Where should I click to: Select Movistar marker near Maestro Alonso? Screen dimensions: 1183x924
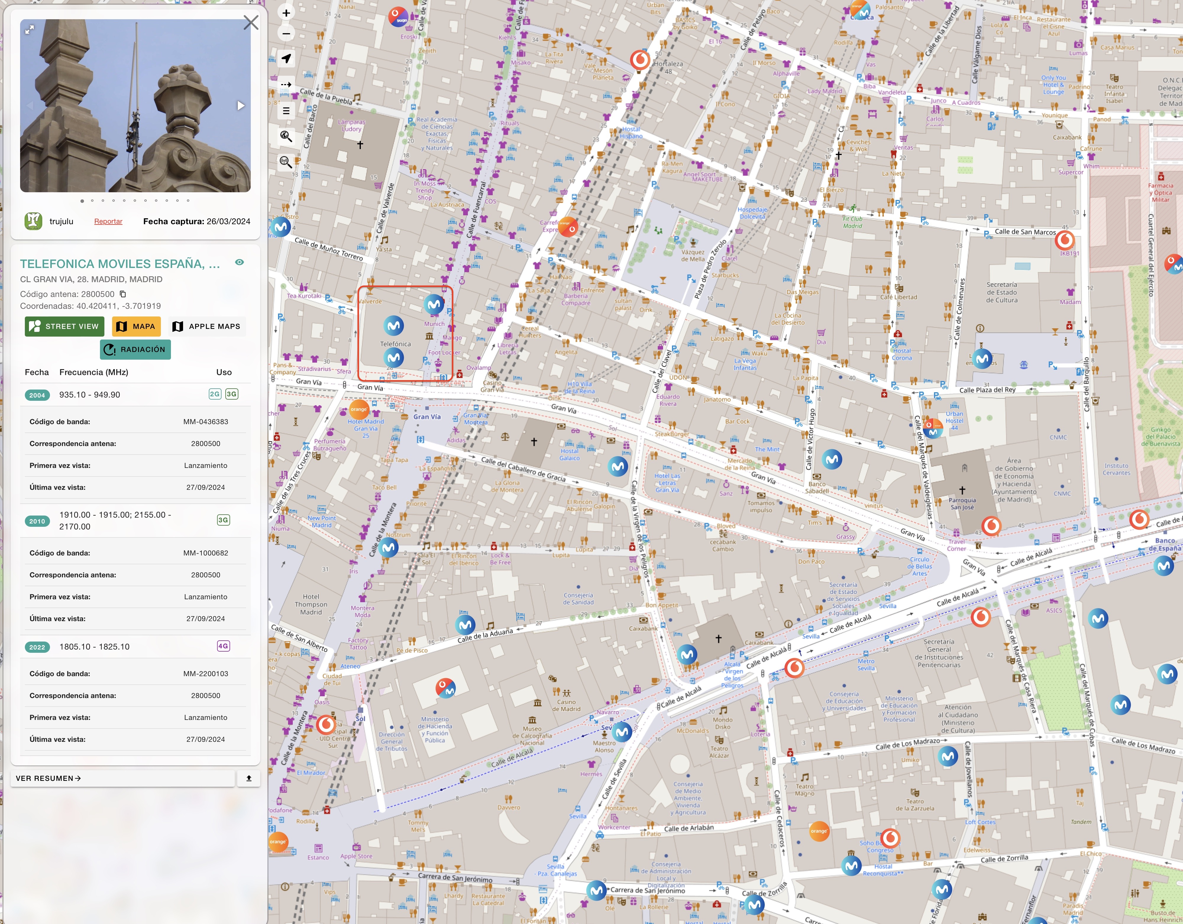622,732
